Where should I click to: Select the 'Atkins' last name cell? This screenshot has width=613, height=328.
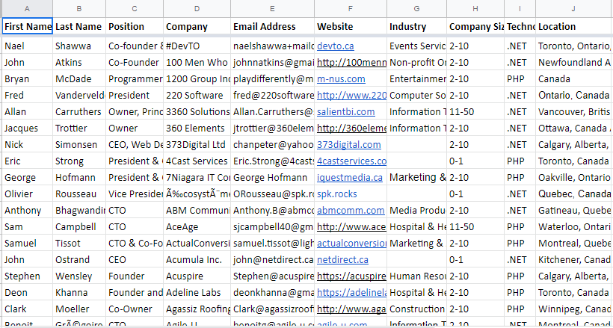(79, 63)
